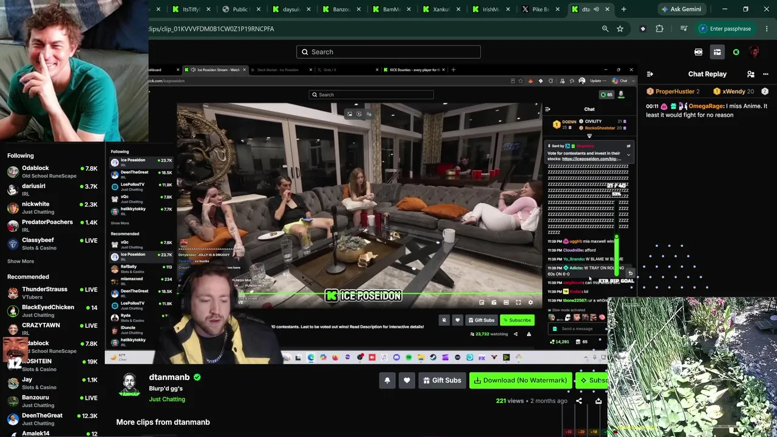Click the Gift Subs button inside clip video
The width and height of the screenshot is (777, 437).
pyautogui.click(x=481, y=320)
